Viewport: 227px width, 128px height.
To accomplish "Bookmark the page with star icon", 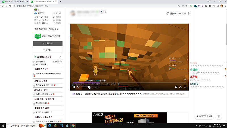I will pyautogui.click(x=186, y=6).
